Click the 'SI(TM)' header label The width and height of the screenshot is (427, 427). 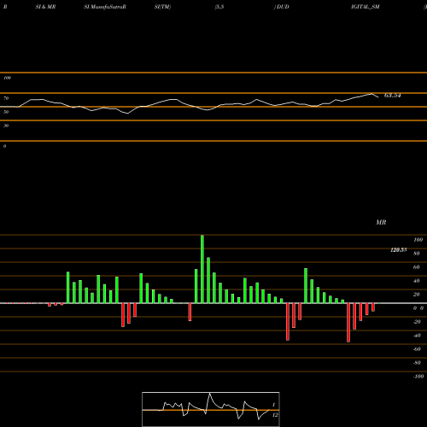pyautogui.click(x=162, y=7)
